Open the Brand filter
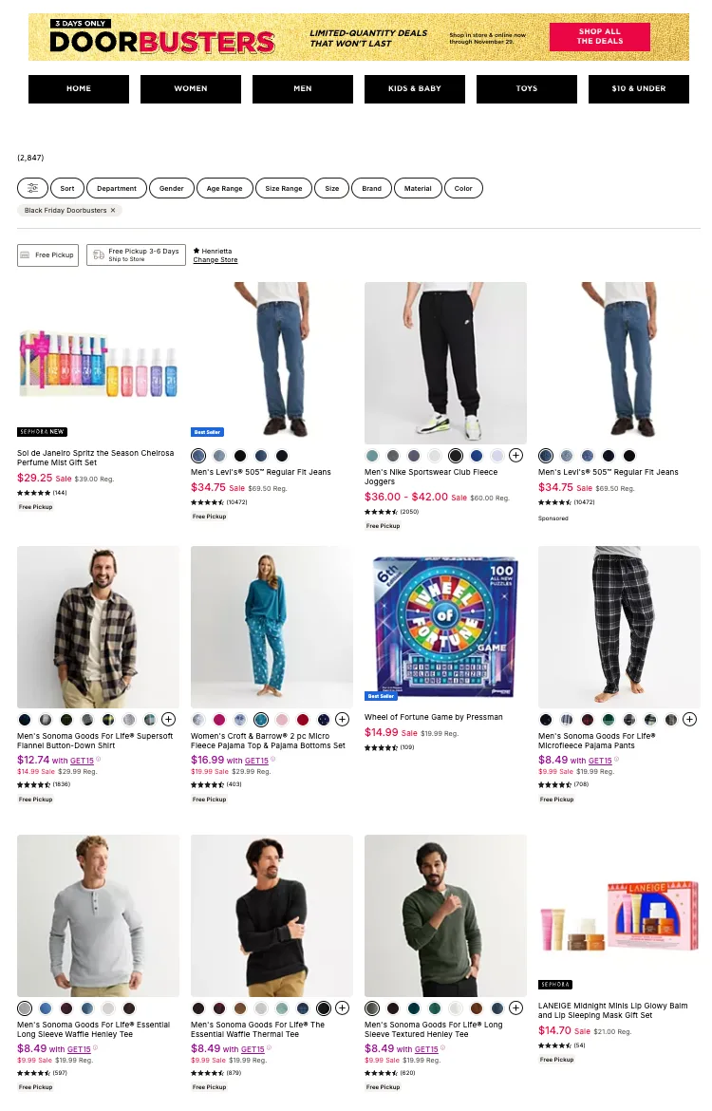 click(x=371, y=188)
